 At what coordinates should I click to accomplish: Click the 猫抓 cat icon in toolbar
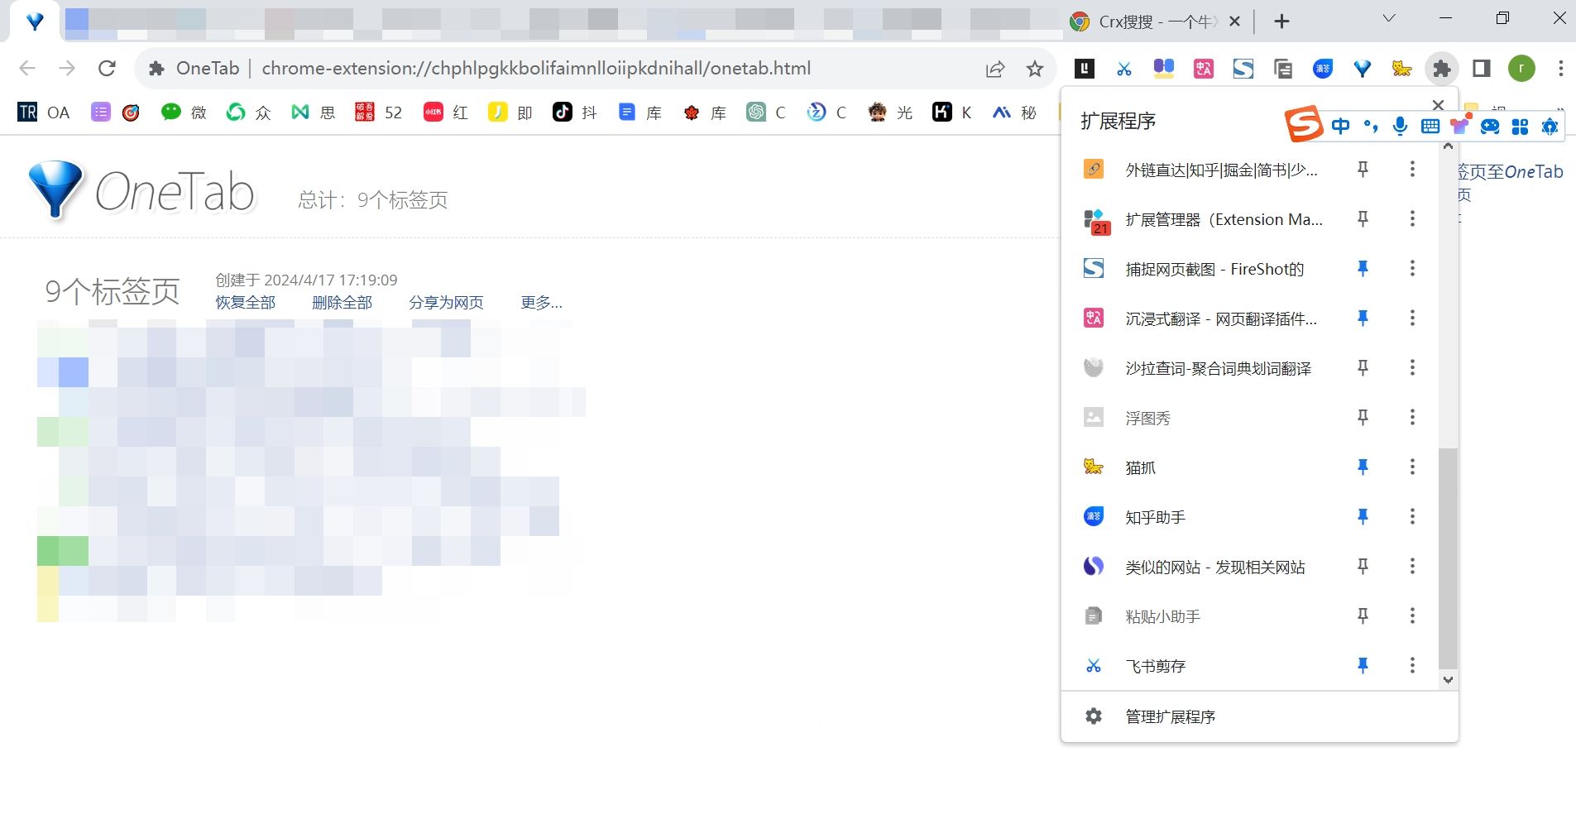(x=1401, y=69)
